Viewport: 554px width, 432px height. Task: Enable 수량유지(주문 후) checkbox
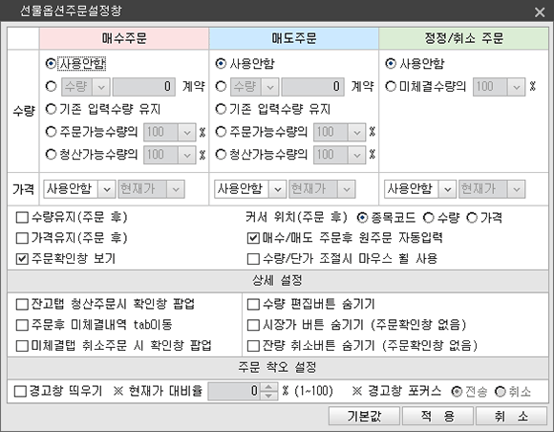click(22, 217)
